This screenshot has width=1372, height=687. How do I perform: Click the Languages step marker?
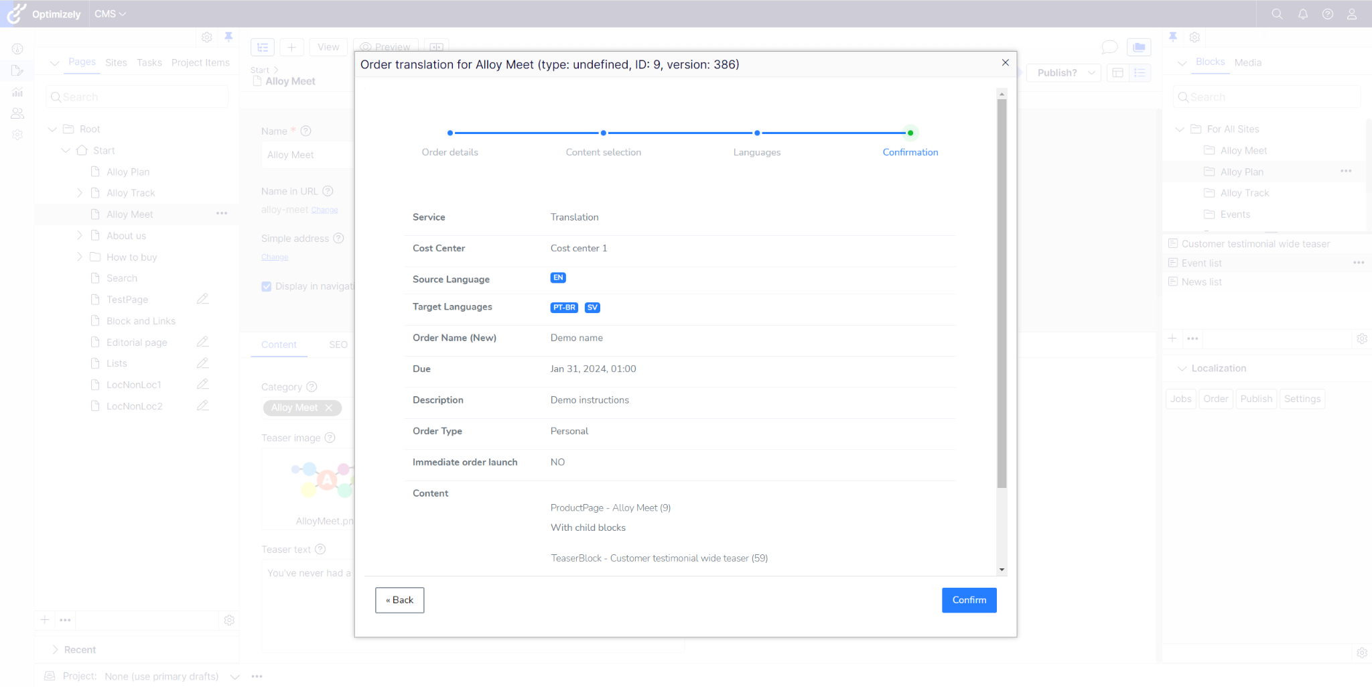pyautogui.click(x=757, y=133)
